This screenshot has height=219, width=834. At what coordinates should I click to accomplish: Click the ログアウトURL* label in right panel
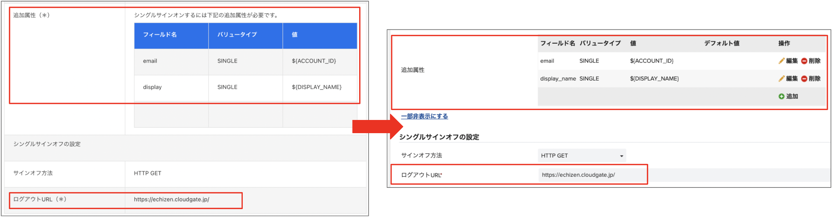click(x=421, y=175)
